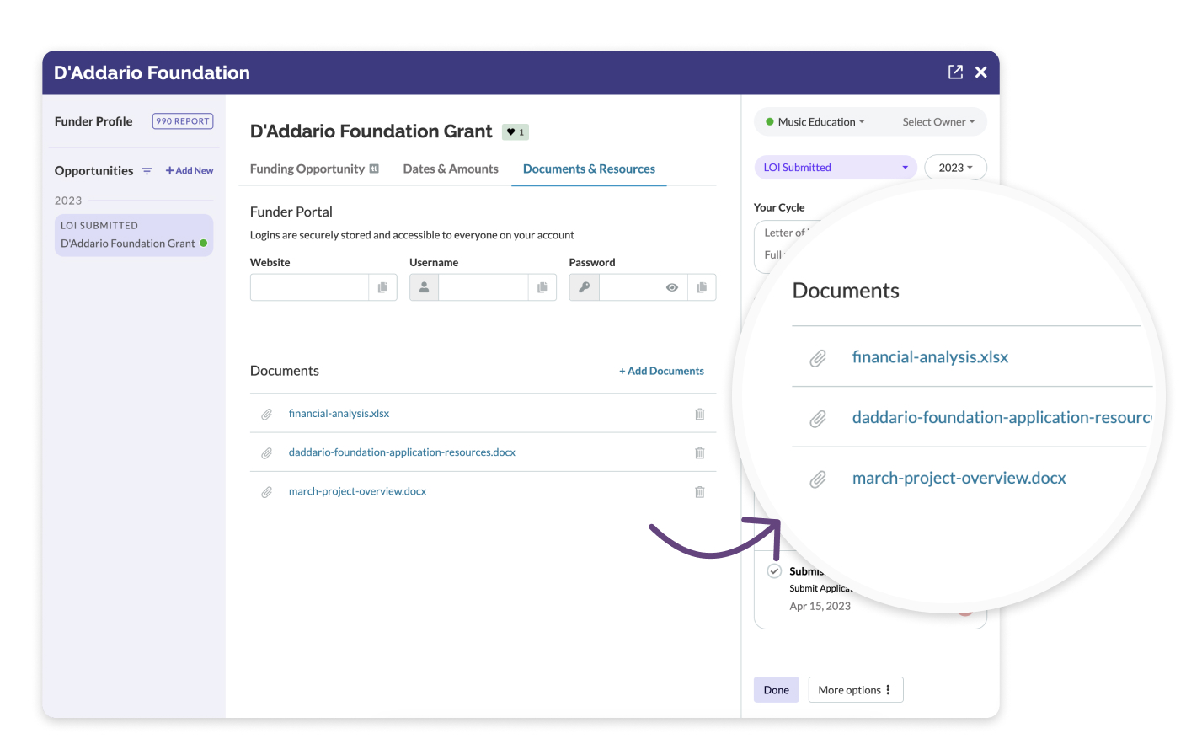Delete financial-analysis.xlsx with its trash icon

(x=699, y=414)
